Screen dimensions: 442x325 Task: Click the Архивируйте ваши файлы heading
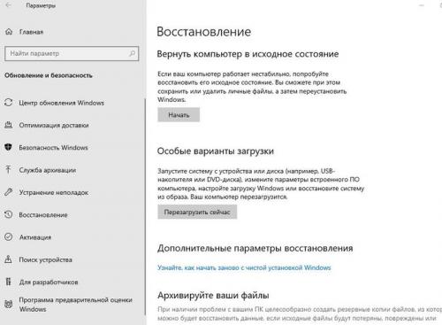[x=213, y=295]
